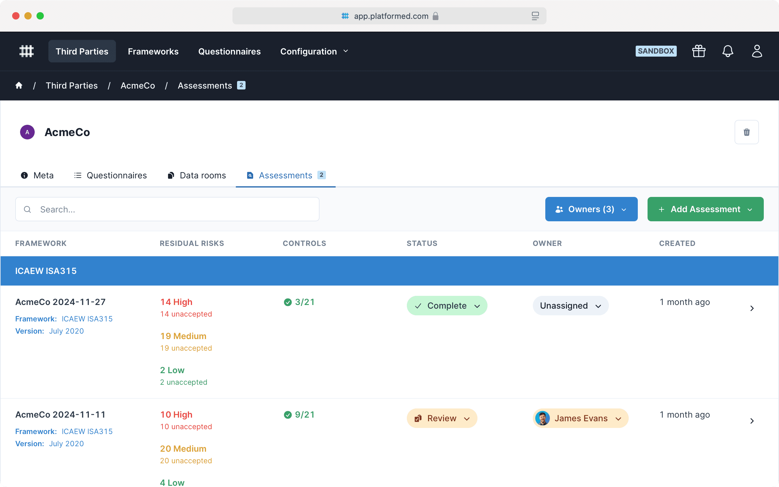The image size is (779, 487).
Task: Expand the Configuration menu
Action: [314, 51]
